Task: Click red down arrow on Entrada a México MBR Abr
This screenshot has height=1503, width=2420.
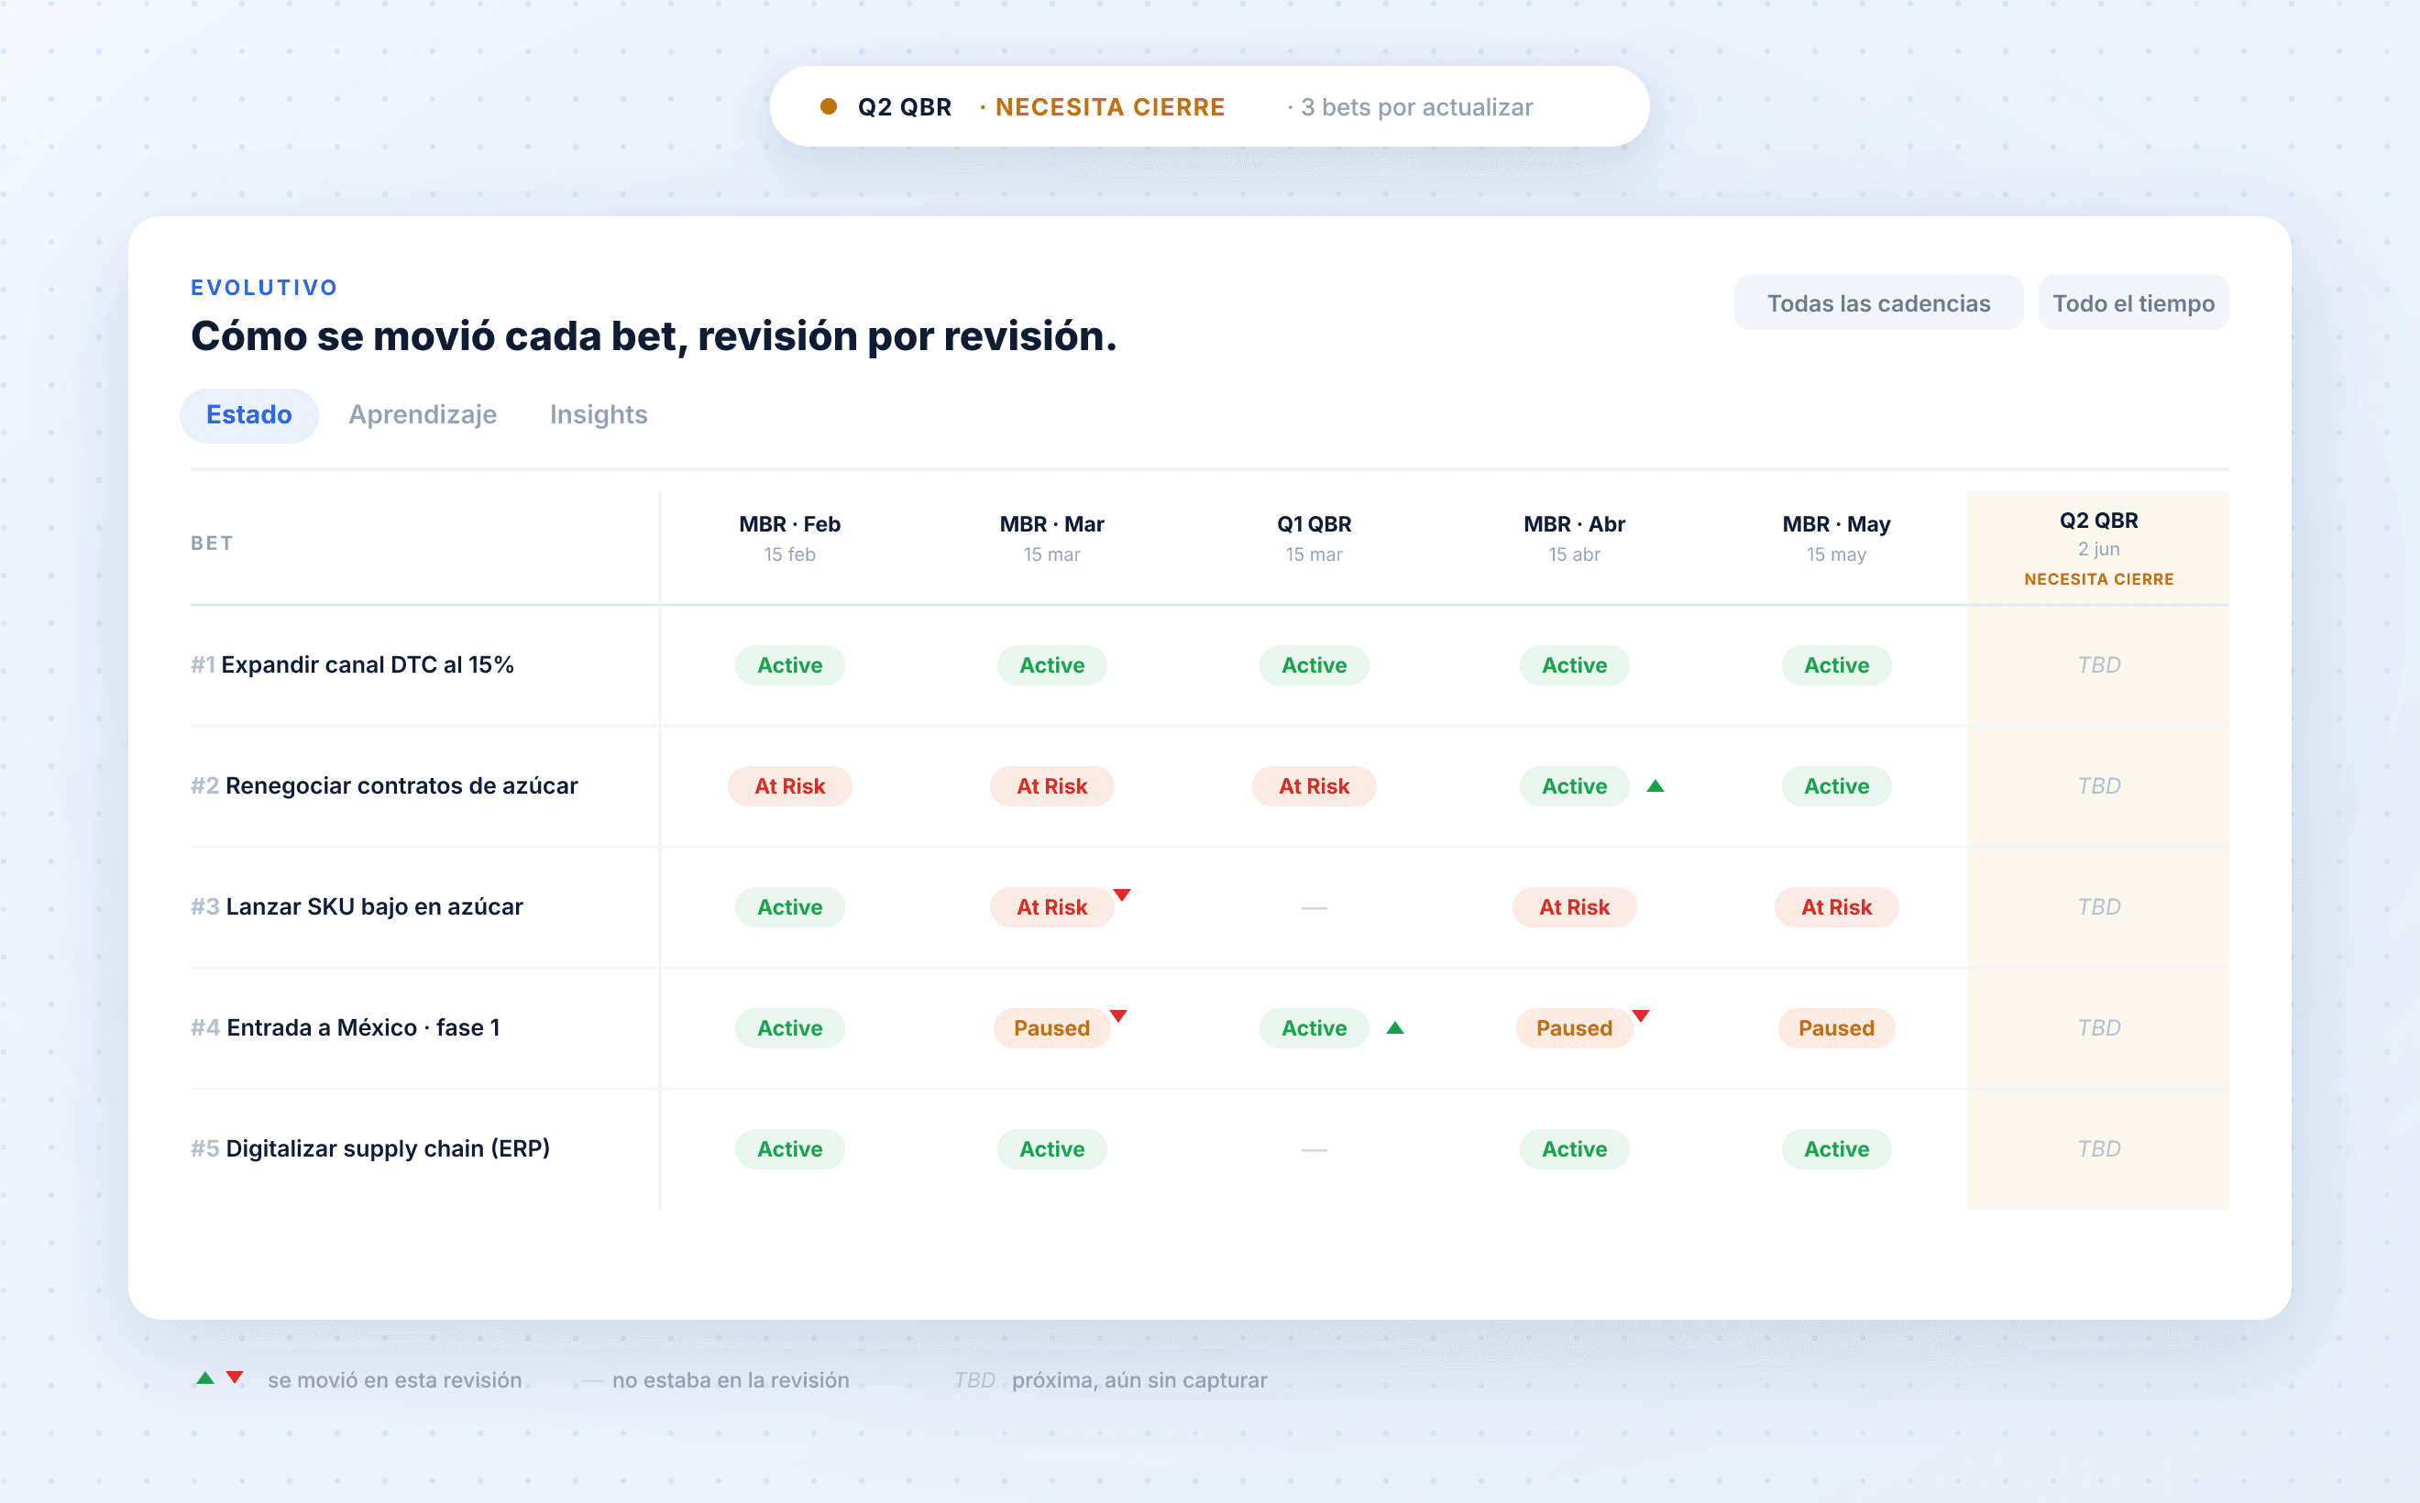Action: click(1642, 1016)
